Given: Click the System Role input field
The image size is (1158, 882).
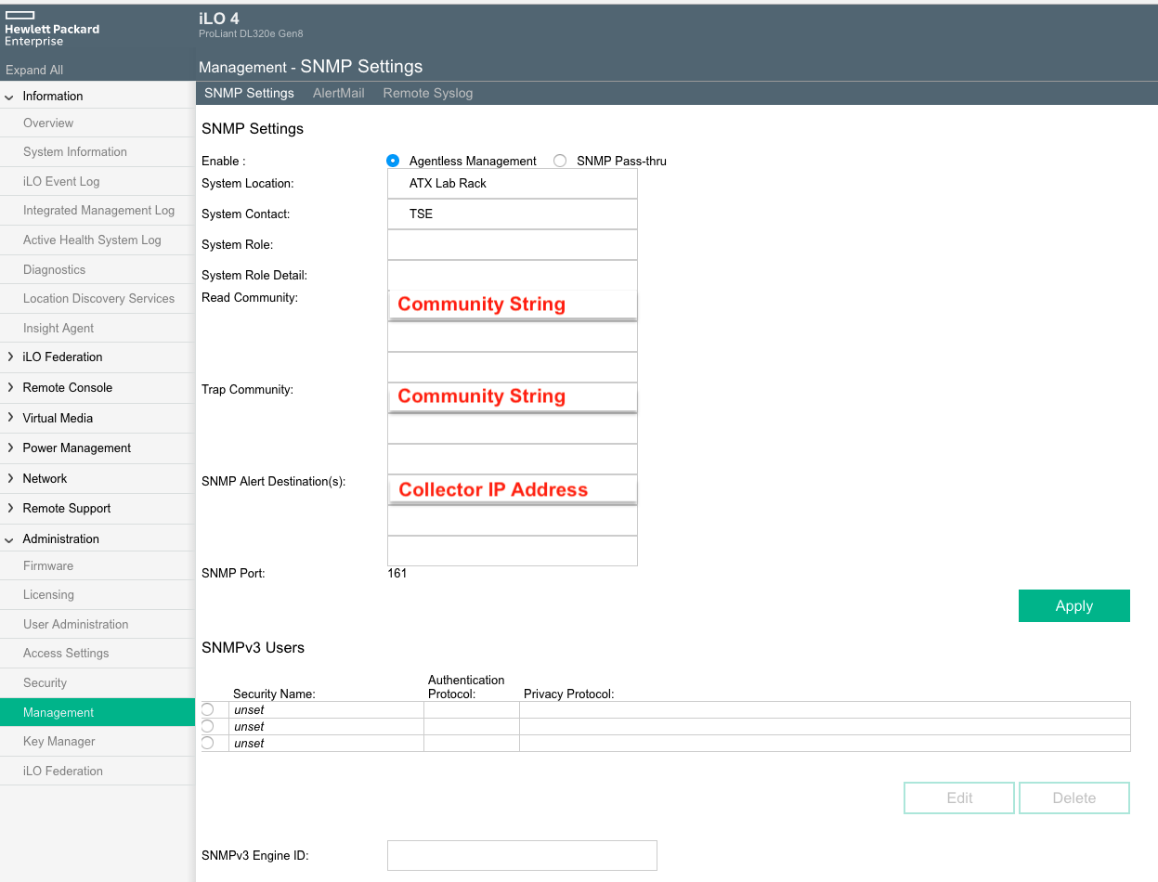Looking at the screenshot, I should pyautogui.click(x=513, y=244).
